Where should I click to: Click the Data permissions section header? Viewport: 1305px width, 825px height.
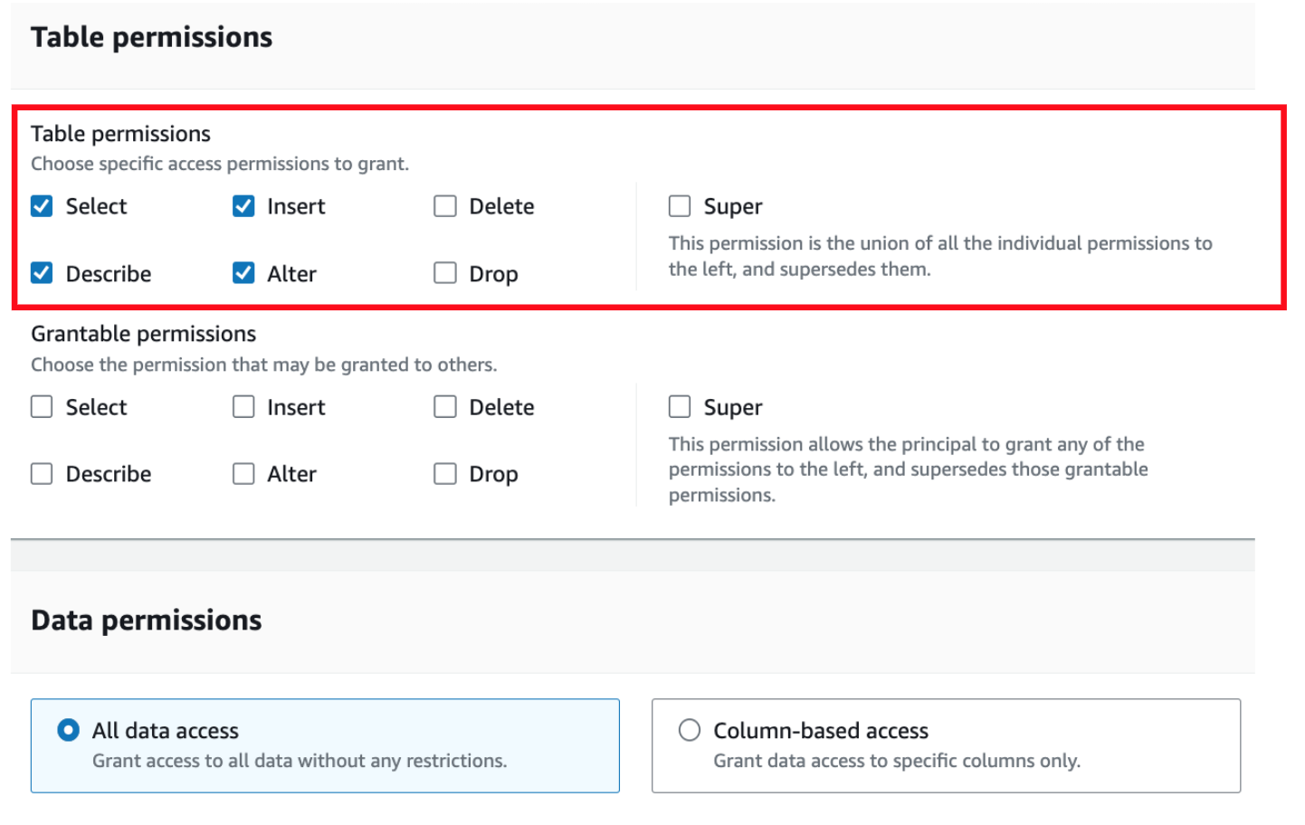tap(146, 620)
